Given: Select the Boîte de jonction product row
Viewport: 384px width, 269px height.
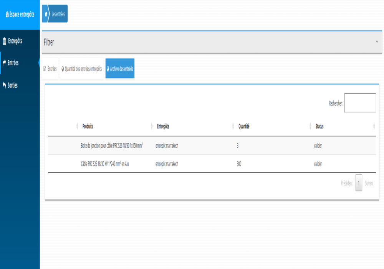Looking at the screenshot, I should [x=112, y=146].
